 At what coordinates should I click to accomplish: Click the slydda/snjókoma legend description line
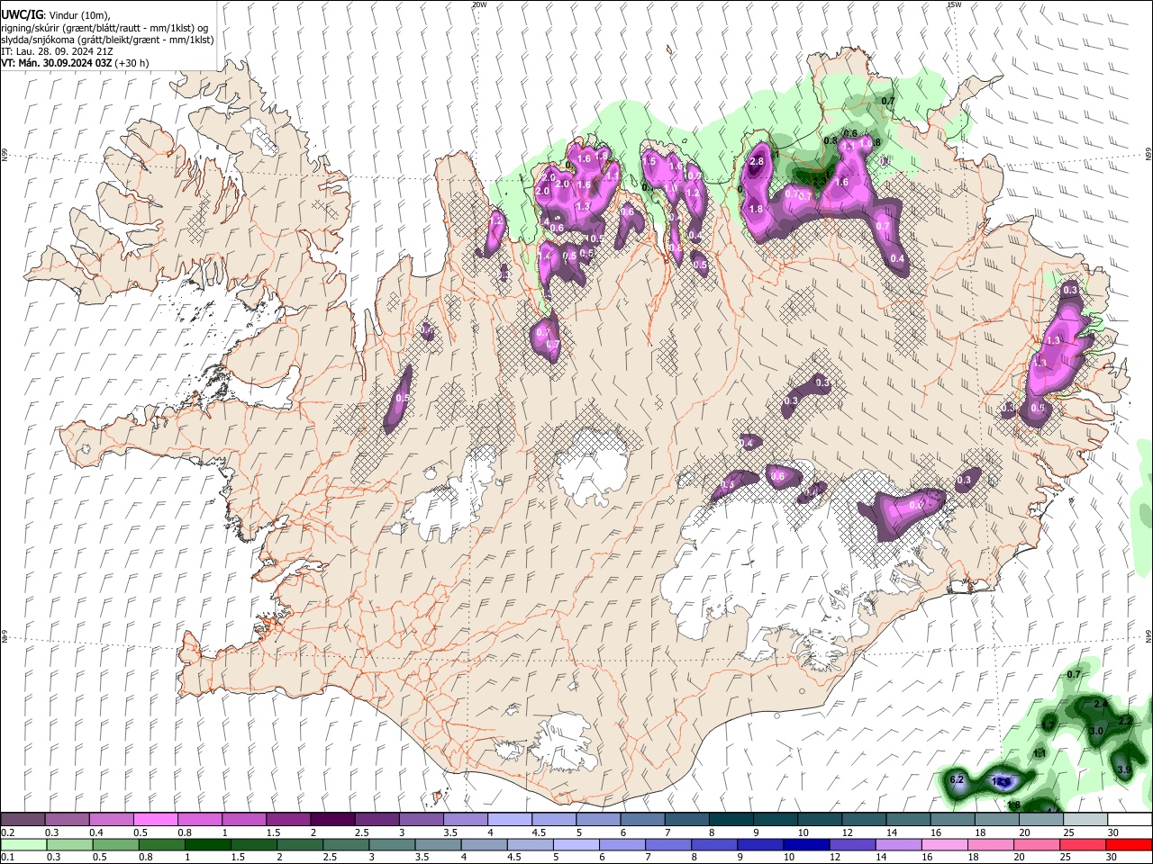coord(107,40)
